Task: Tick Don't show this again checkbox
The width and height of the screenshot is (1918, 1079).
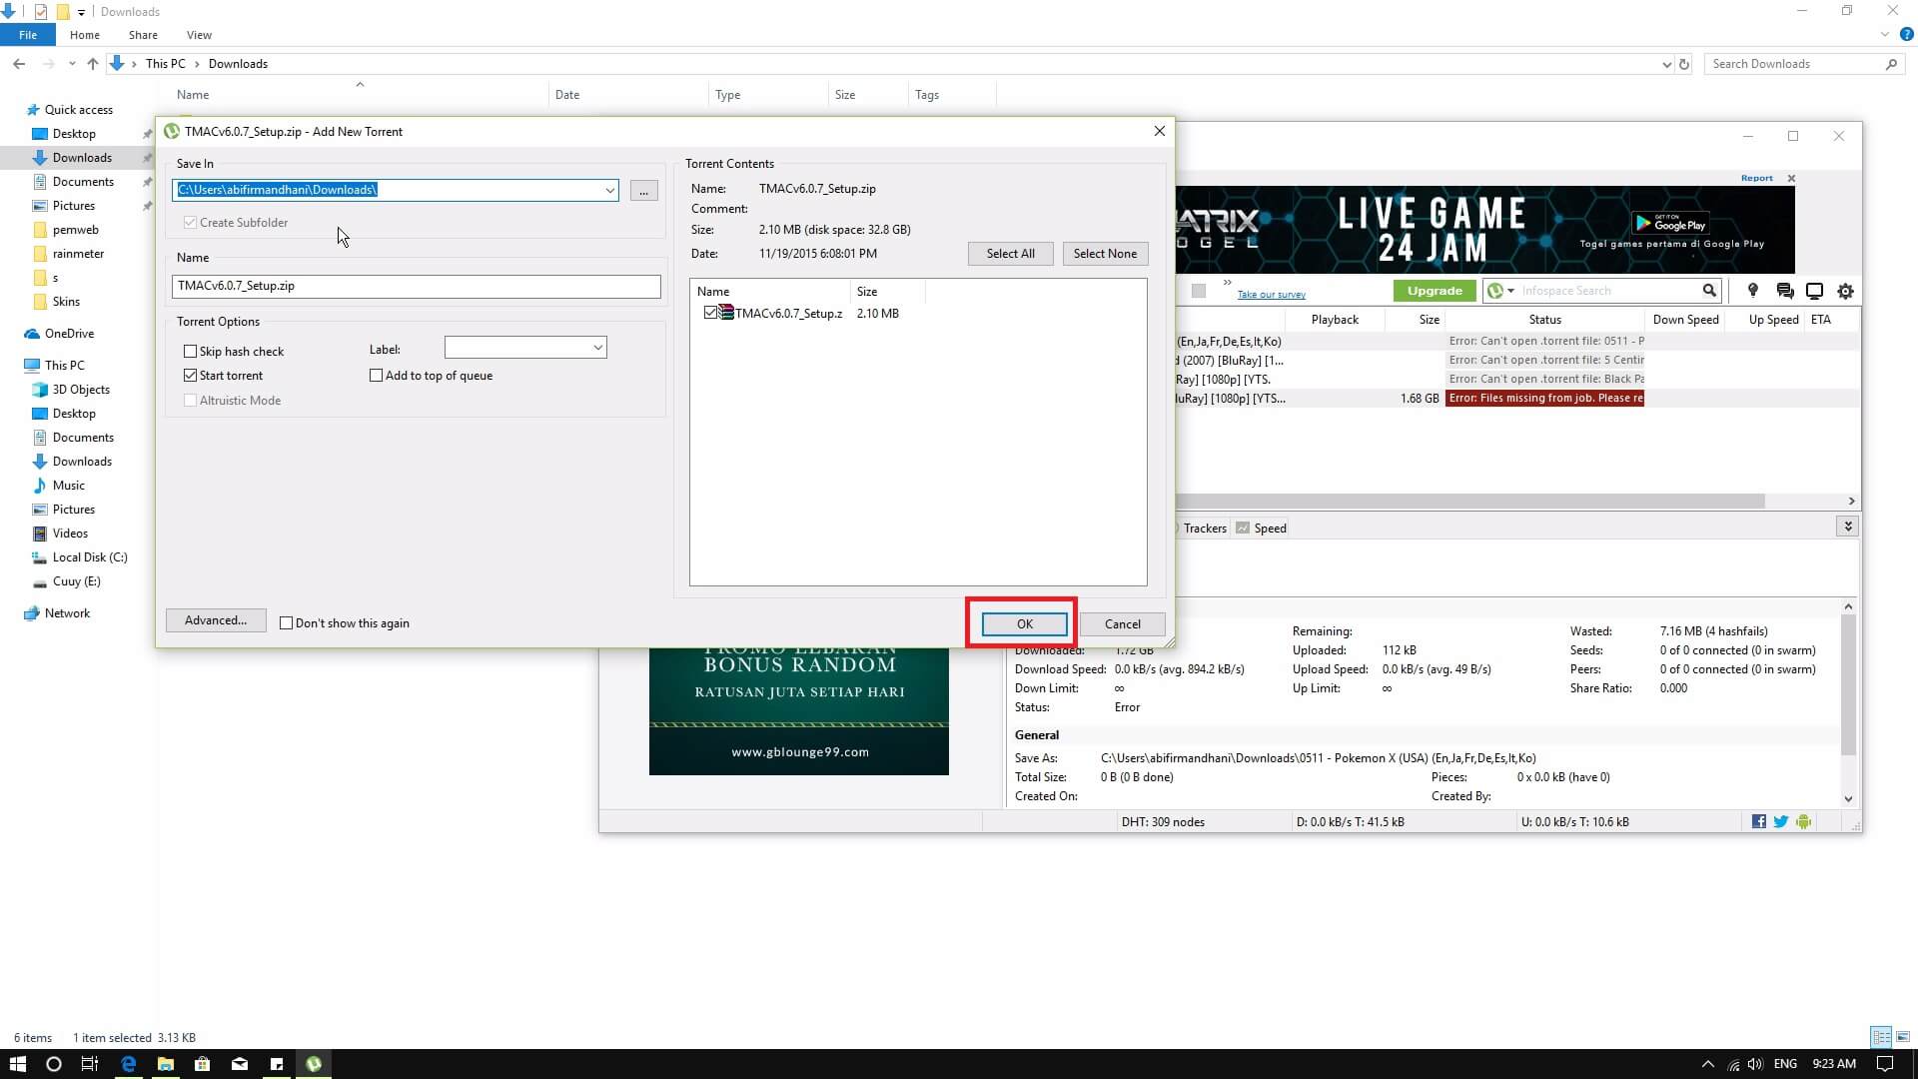Action: (x=286, y=623)
